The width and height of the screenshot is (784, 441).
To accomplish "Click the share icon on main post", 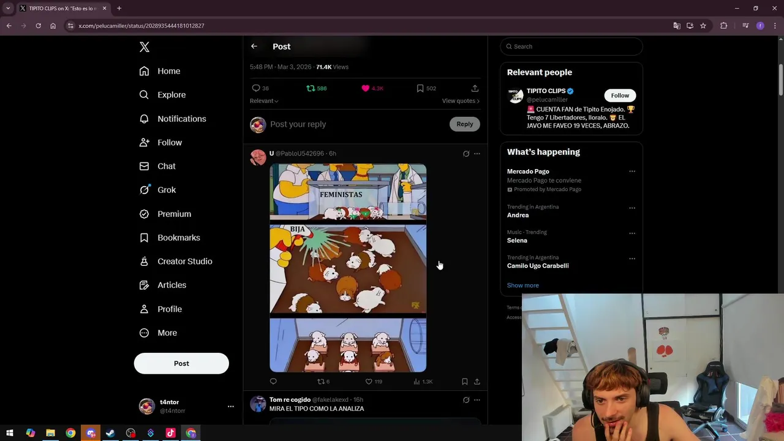I will point(475,88).
